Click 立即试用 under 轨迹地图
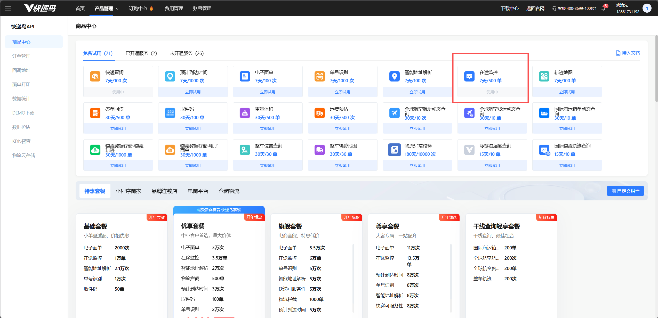The width and height of the screenshot is (658, 318). (x=567, y=92)
